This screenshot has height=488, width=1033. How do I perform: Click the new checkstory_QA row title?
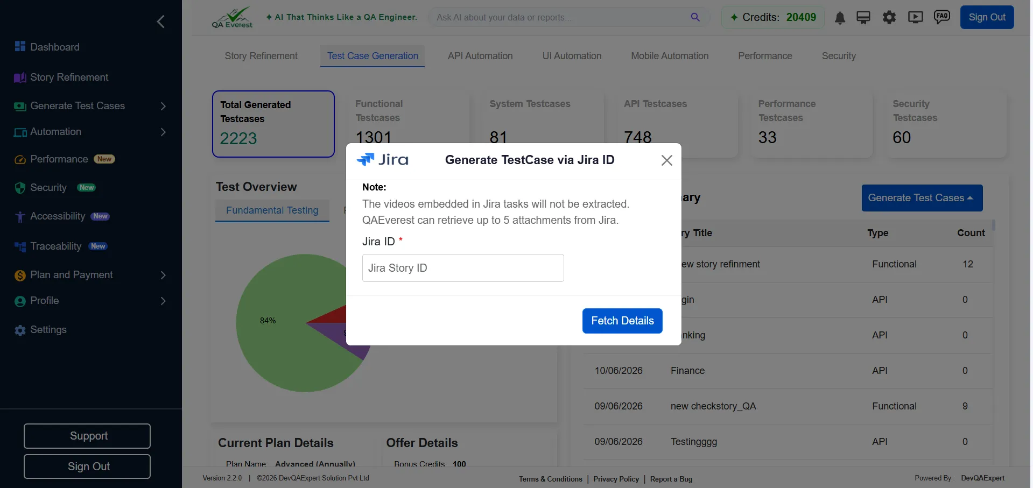(x=713, y=406)
